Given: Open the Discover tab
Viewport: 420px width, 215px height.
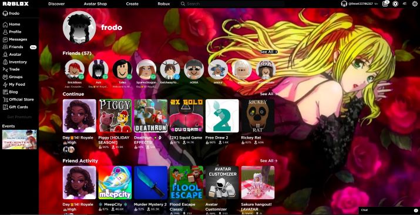Looking at the screenshot, I should [56, 4].
